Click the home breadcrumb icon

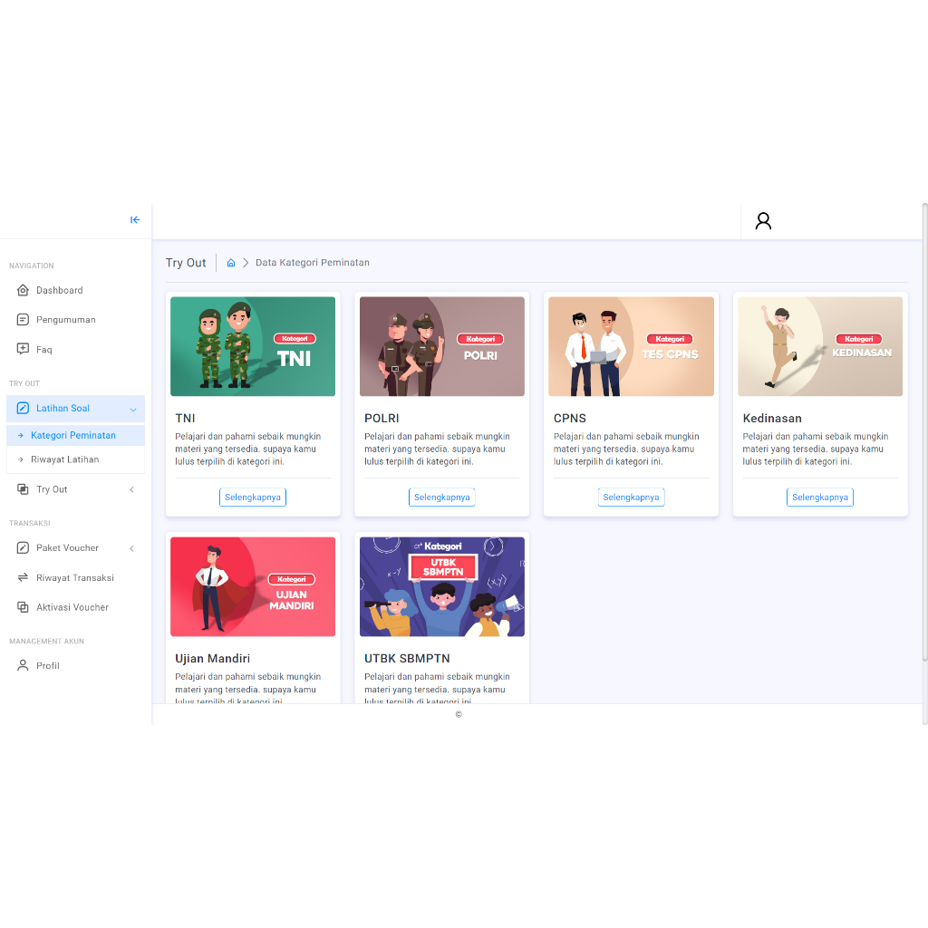[x=231, y=263]
